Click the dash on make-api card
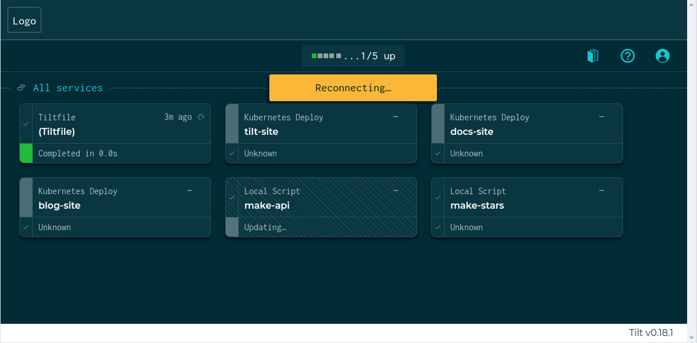 396,190
